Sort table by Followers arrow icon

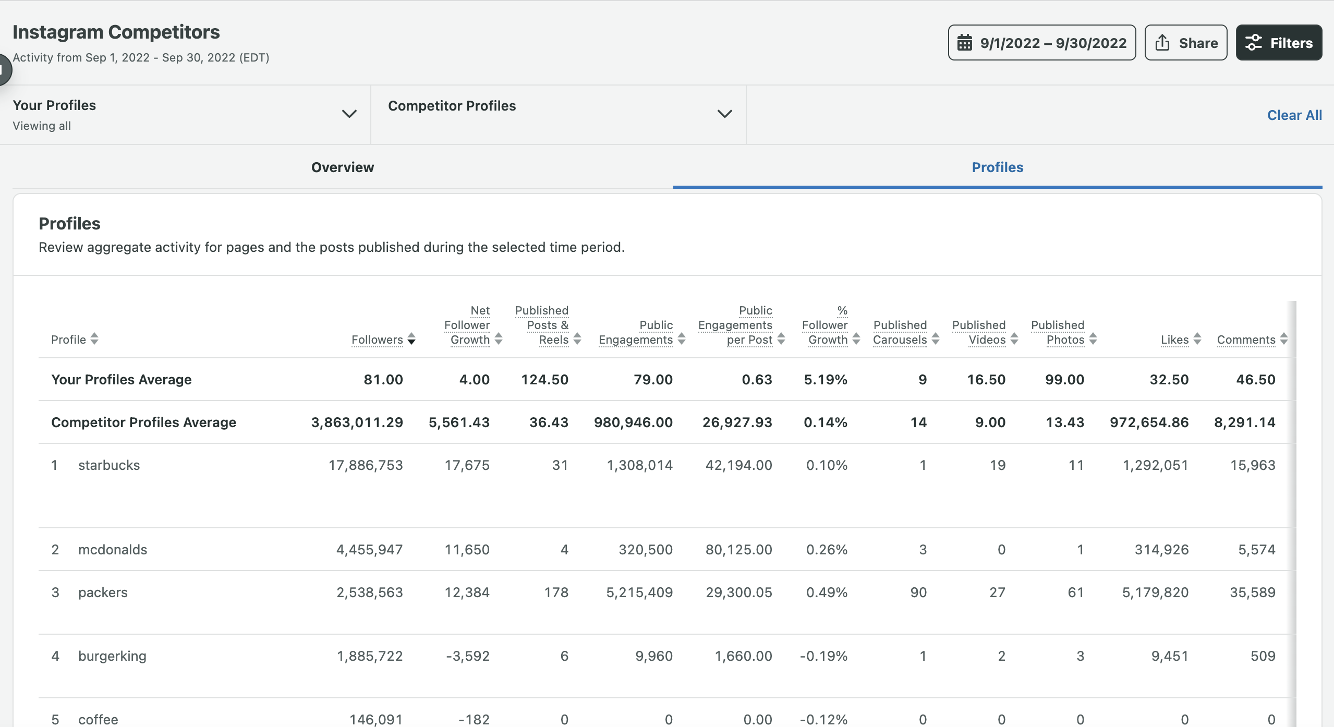tap(411, 340)
